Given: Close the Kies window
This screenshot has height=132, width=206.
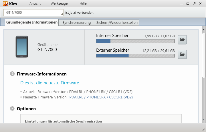Looking at the screenshot, I should (x=201, y=4).
